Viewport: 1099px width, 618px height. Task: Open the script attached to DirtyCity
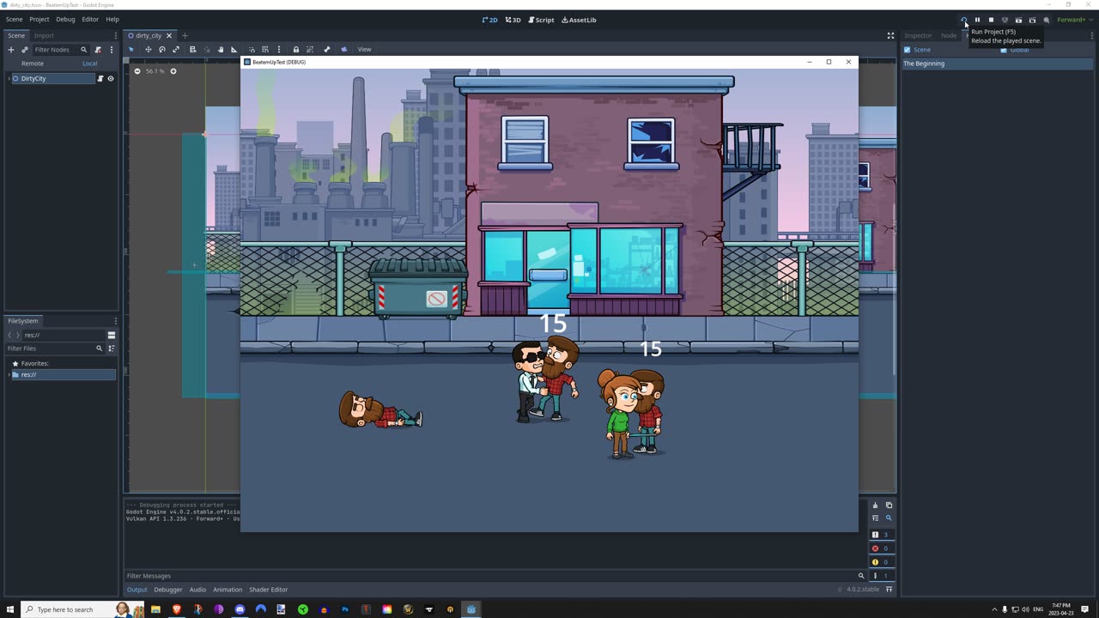(x=100, y=78)
